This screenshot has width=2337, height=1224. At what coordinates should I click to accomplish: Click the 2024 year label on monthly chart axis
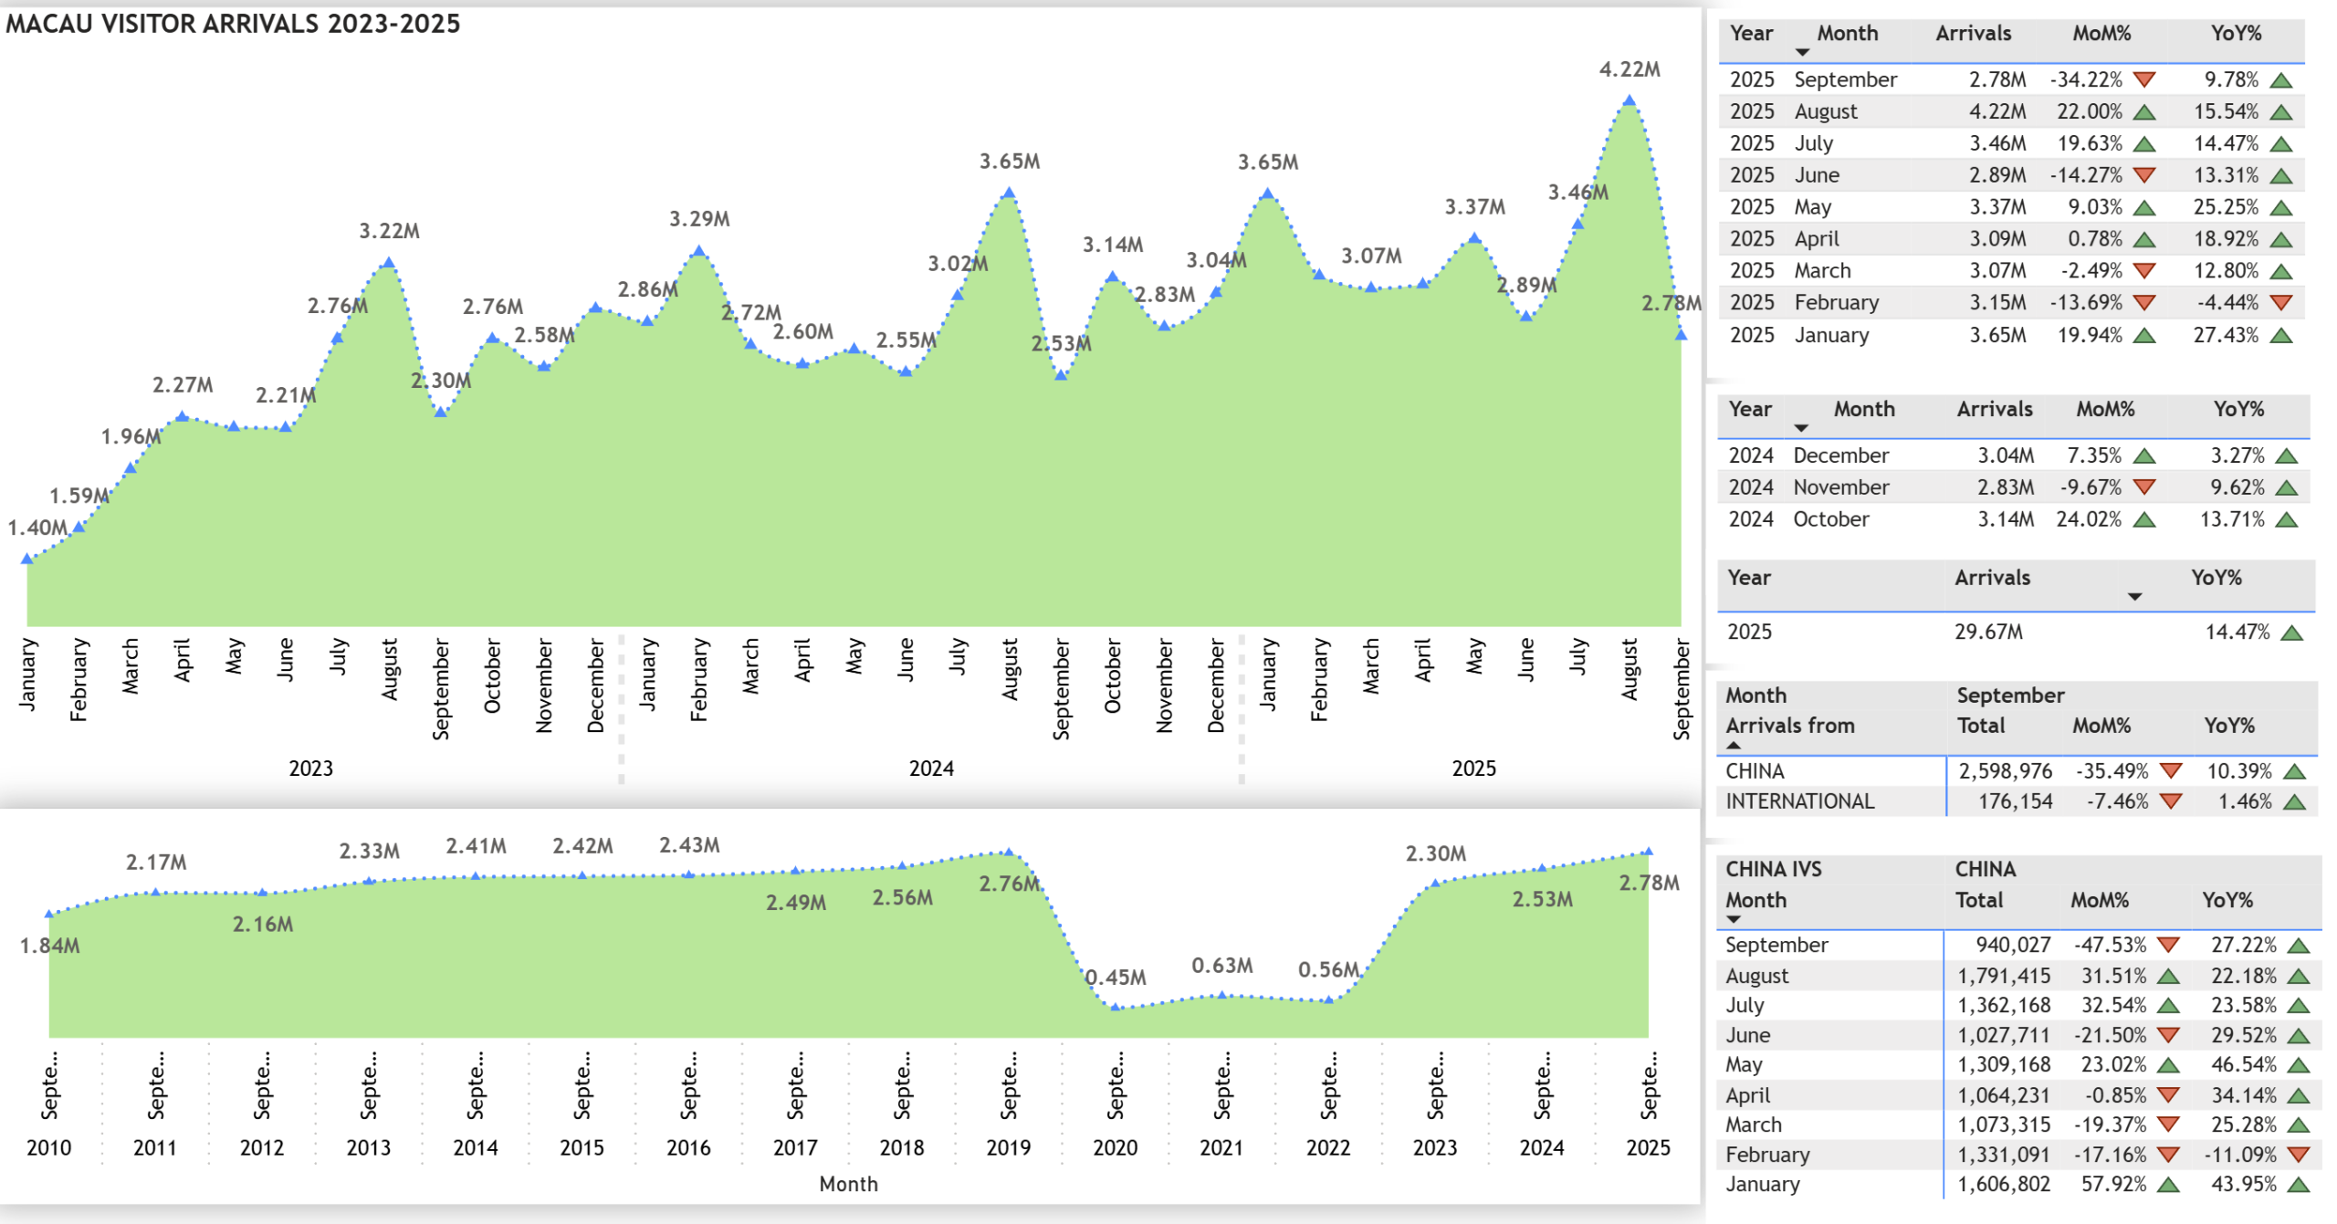[930, 769]
